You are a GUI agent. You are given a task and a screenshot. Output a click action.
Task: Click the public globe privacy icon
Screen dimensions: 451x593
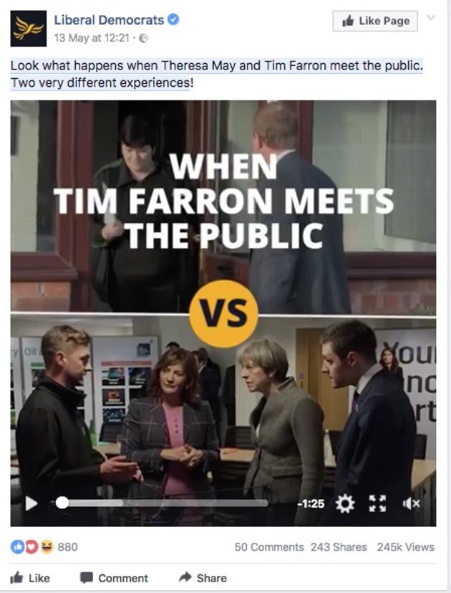click(x=144, y=38)
